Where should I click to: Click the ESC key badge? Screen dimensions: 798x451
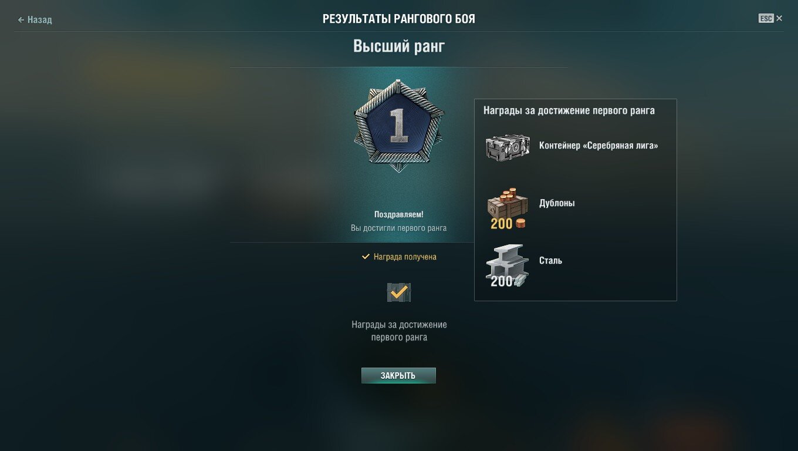tap(766, 18)
